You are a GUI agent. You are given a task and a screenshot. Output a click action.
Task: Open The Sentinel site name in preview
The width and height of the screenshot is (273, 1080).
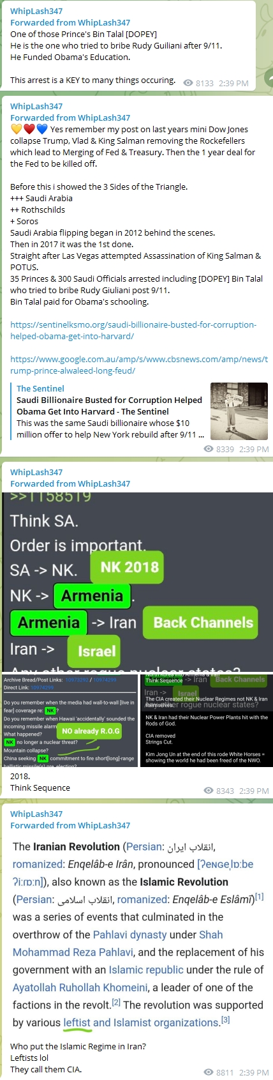pyautogui.click(x=40, y=388)
